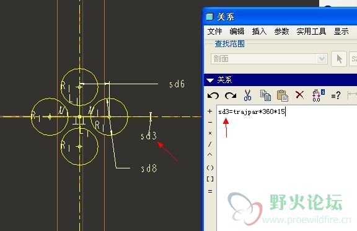Delete relation with the red X icon
The height and width of the screenshot is (231, 357).
coord(299,95)
